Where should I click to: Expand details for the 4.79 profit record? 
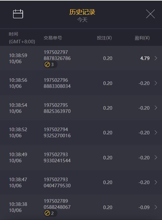156,58
